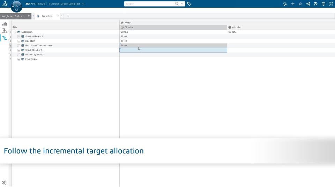Edit Shock Absorber A objective cell
335x188 pixels.
coord(173,50)
